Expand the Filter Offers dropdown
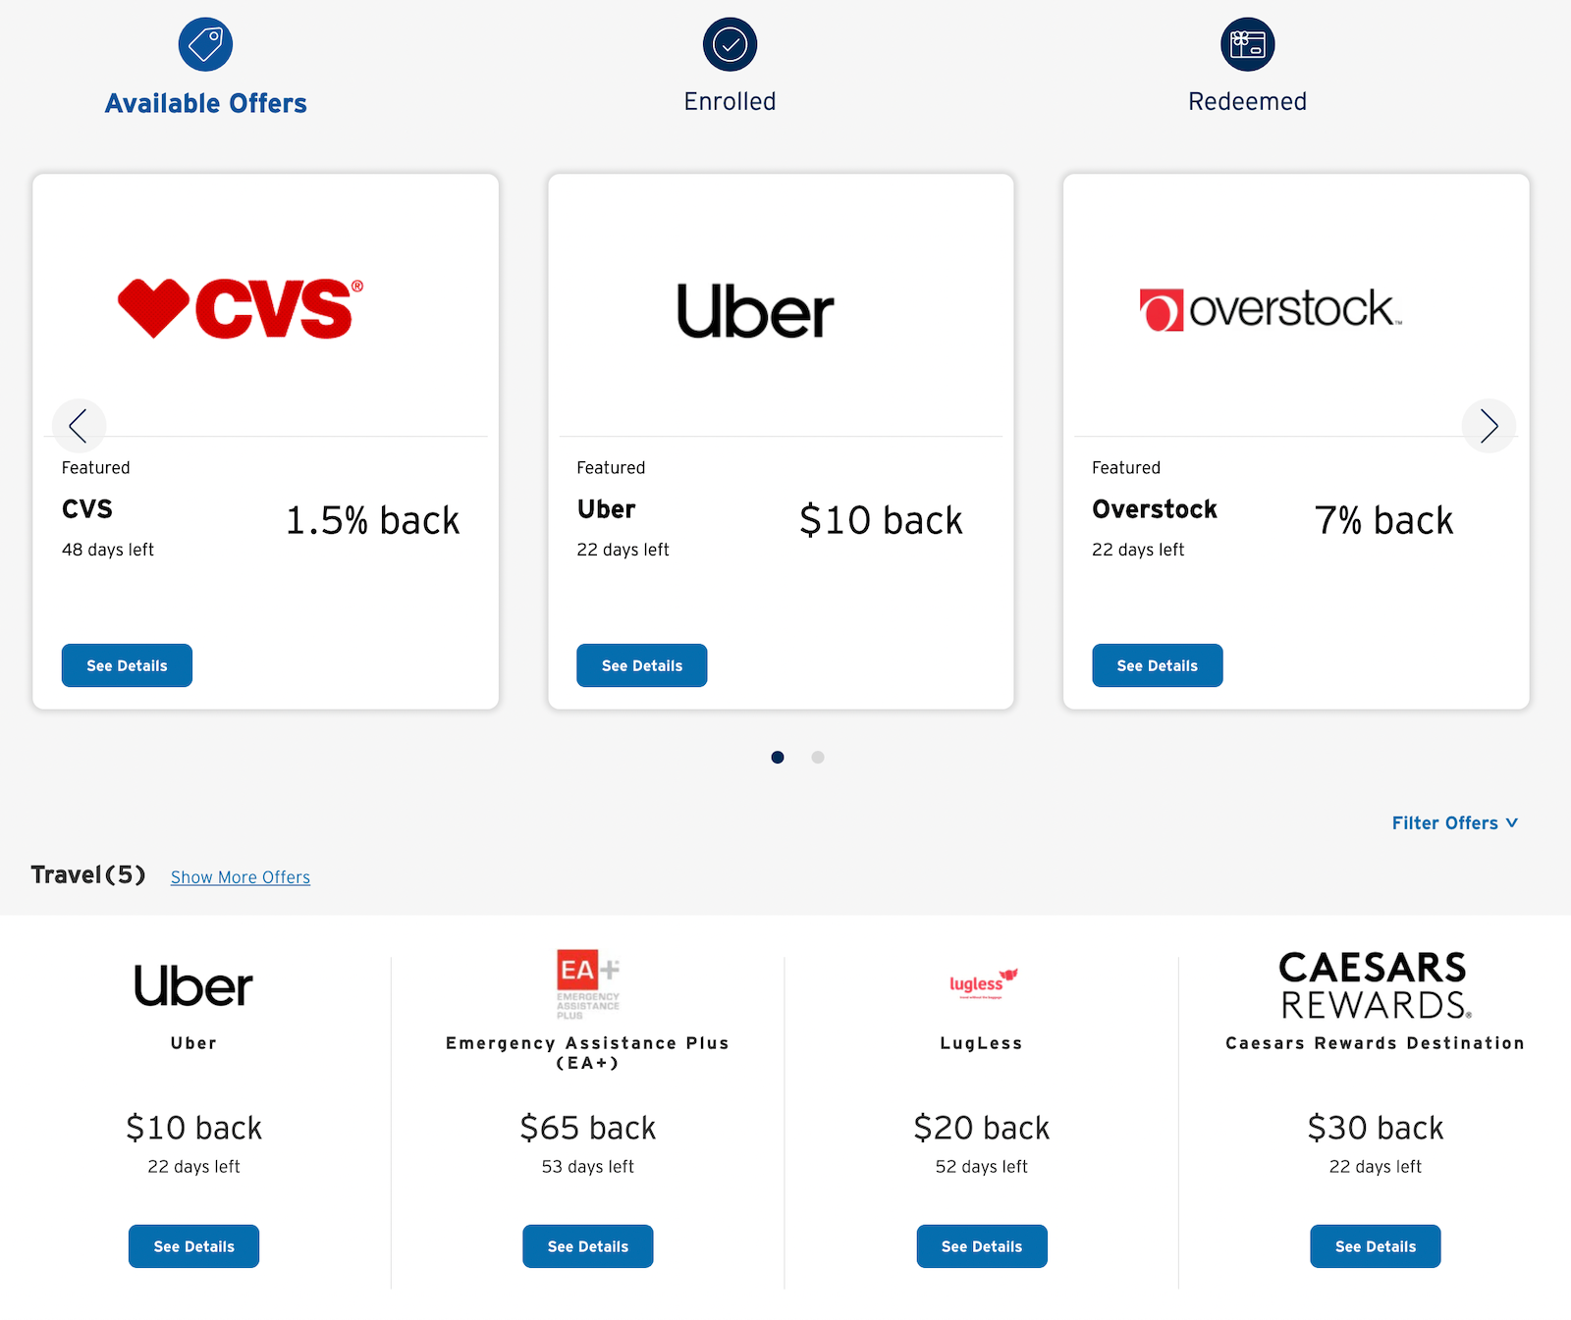The width and height of the screenshot is (1571, 1320). pyautogui.click(x=1454, y=822)
